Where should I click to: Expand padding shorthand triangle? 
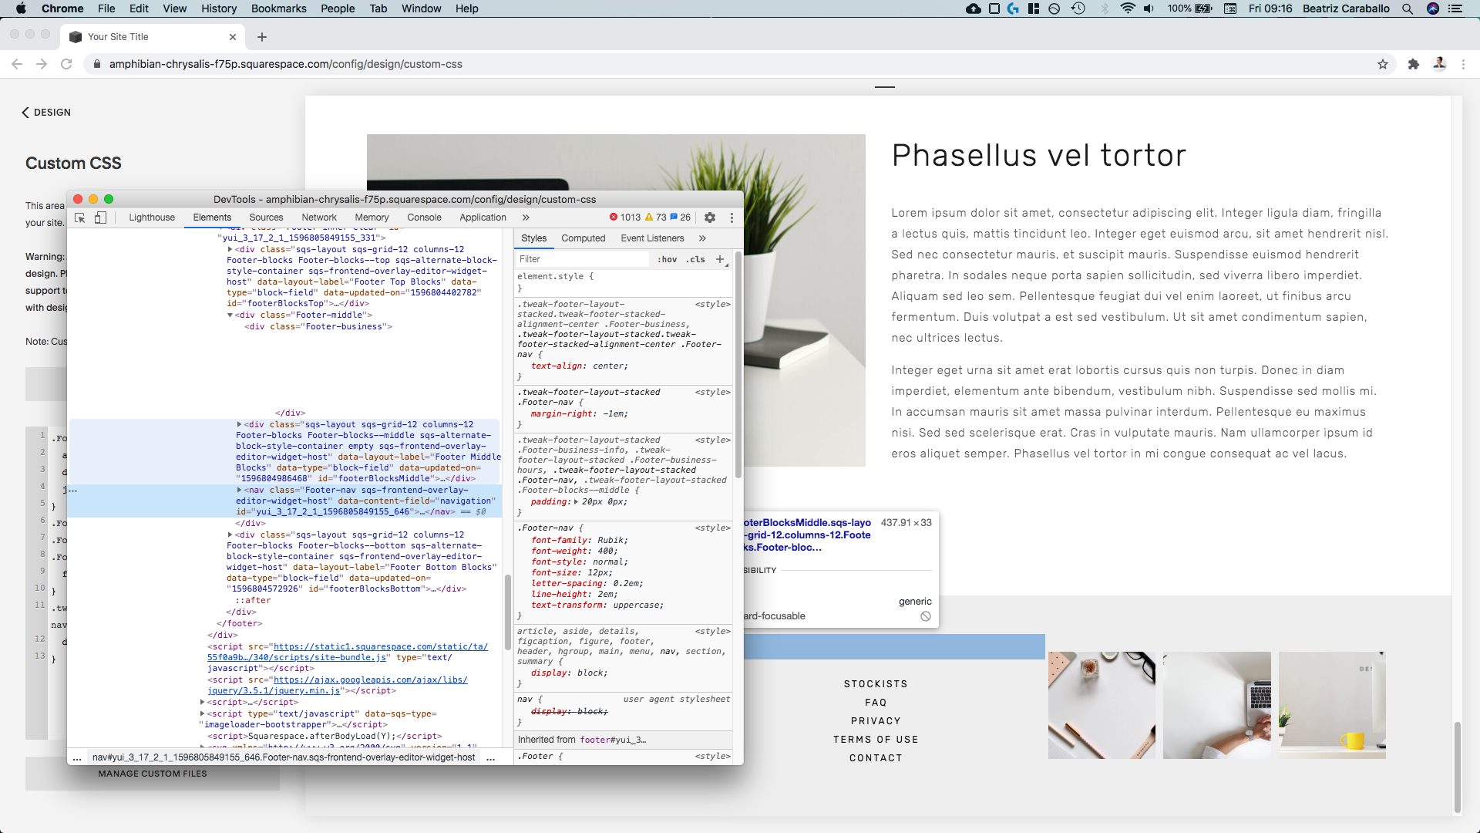576,501
